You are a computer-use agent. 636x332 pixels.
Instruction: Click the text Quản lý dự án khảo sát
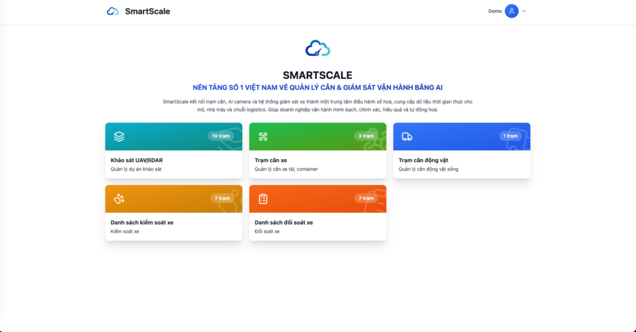pos(136,169)
